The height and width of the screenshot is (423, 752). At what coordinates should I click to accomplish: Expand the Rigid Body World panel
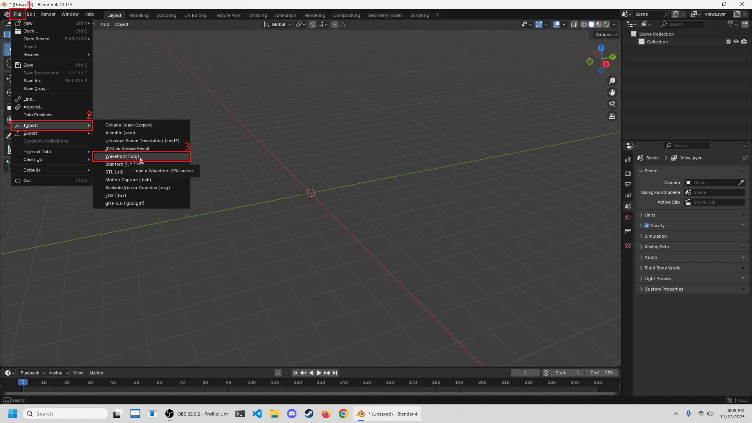click(662, 268)
